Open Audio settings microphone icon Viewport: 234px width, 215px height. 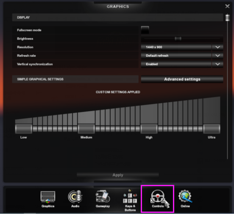pos(75,197)
